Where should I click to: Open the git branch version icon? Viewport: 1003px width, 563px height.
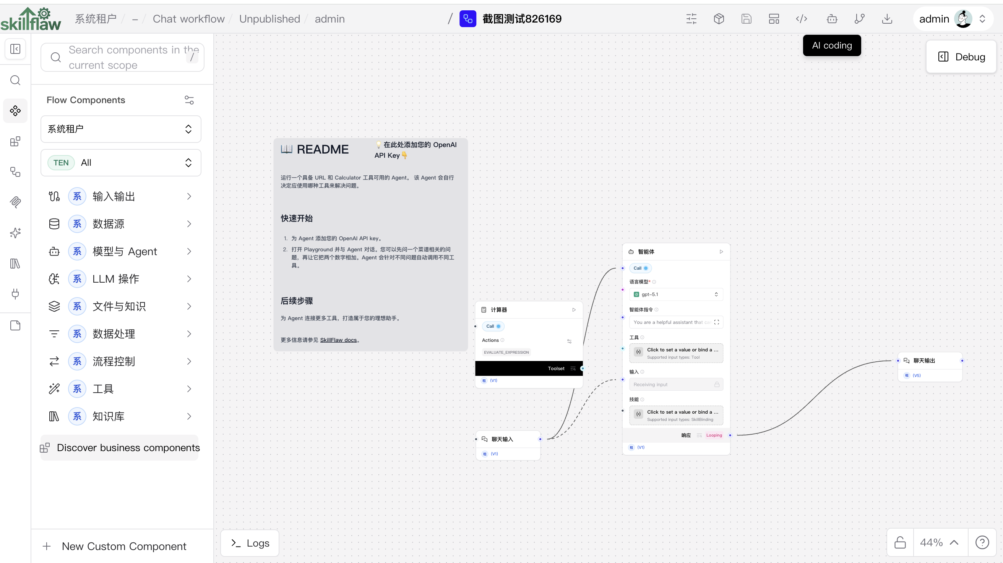pyautogui.click(x=860, y=19)
